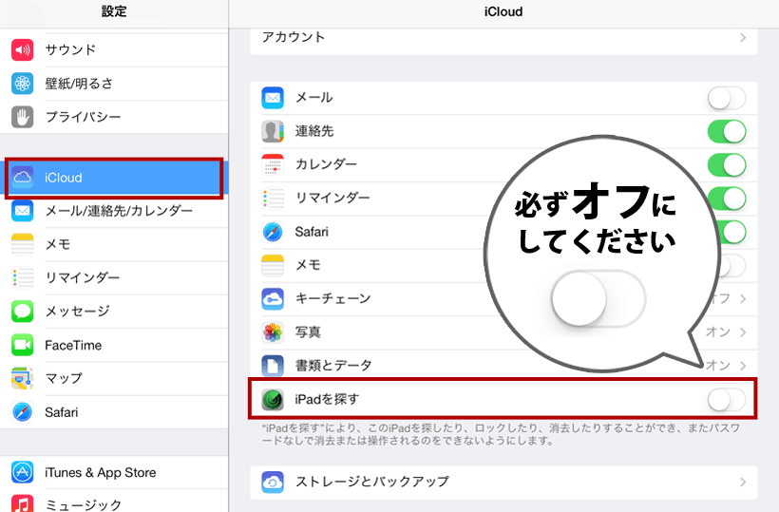Tap the ストレージとバックアップ cloud icon
The height and width of the screenshot is (512, 779).
(x=273, y=483)
